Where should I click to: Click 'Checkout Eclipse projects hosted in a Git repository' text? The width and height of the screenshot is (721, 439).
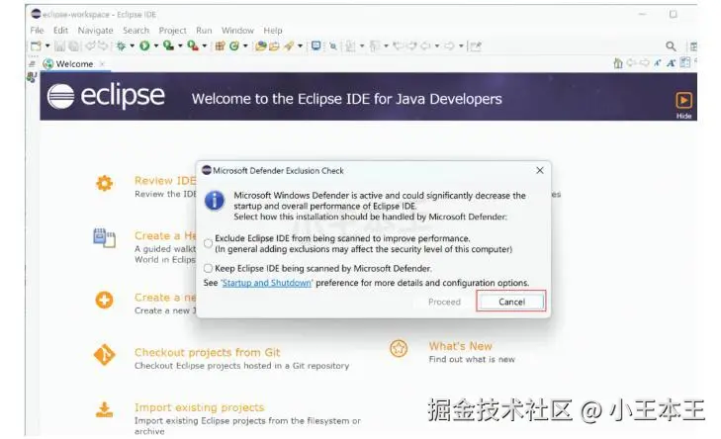pyautogui.click(x=241, y=366)
